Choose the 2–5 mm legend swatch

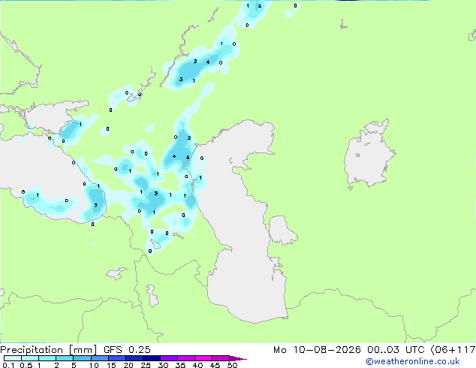click(65, 358)
